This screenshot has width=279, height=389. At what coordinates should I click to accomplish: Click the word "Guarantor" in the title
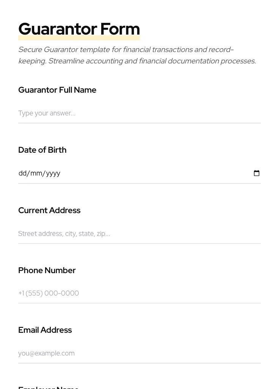pos(58,29)
